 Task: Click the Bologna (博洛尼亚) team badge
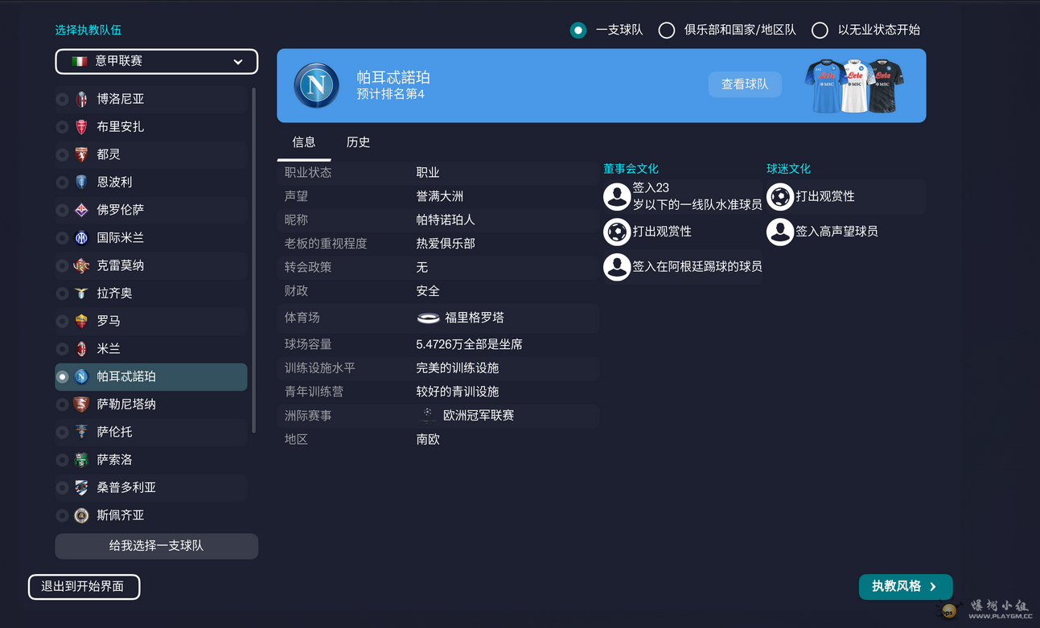pyautogui.click(x=81, y=99)
